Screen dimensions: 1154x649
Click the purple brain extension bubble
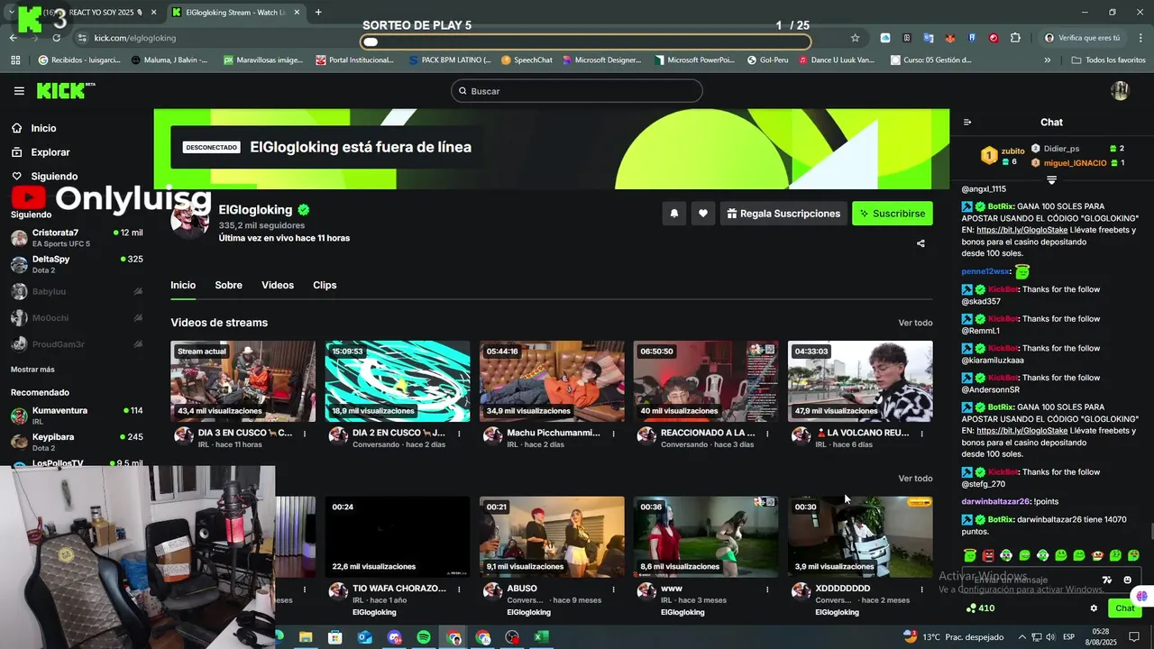[x=1141, y=596]
